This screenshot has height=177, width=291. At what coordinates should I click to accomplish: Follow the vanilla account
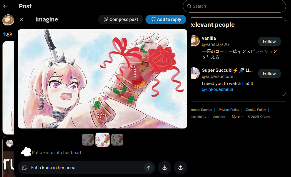pos(269,41)
